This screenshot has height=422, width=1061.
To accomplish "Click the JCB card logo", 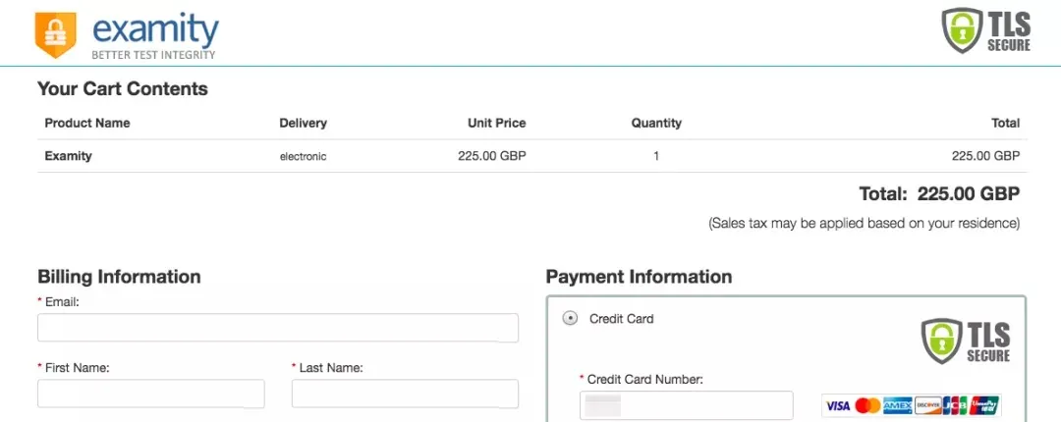I will point(954,405).
